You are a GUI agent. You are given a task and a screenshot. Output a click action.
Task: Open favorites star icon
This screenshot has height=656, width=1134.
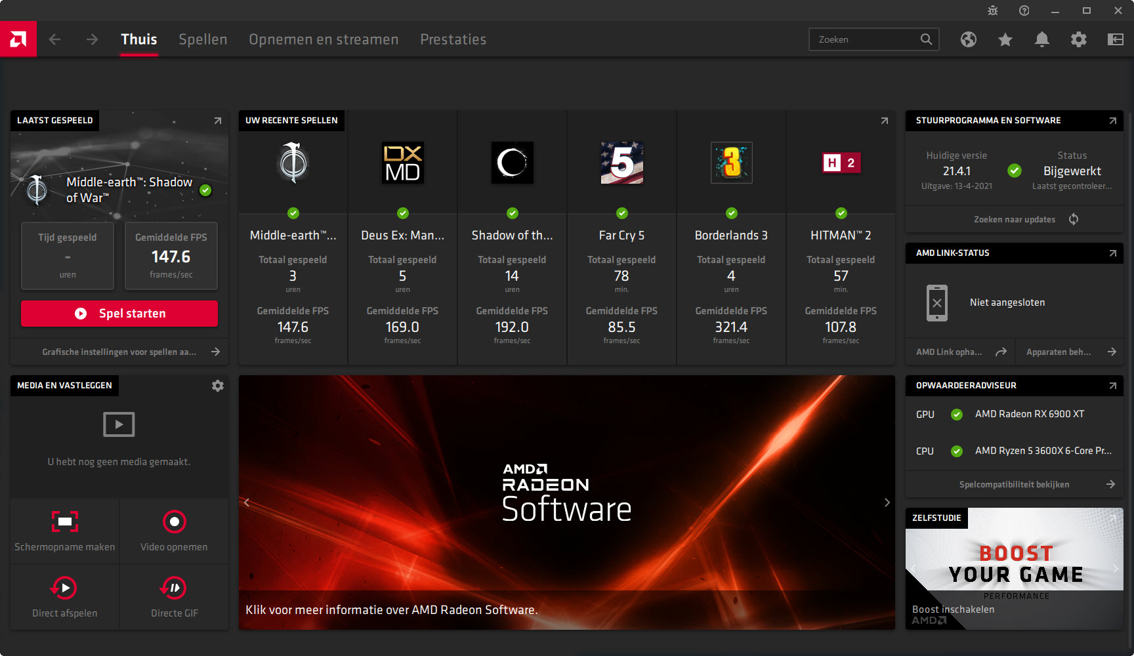pyautogui.click(x=1005, y=39)
